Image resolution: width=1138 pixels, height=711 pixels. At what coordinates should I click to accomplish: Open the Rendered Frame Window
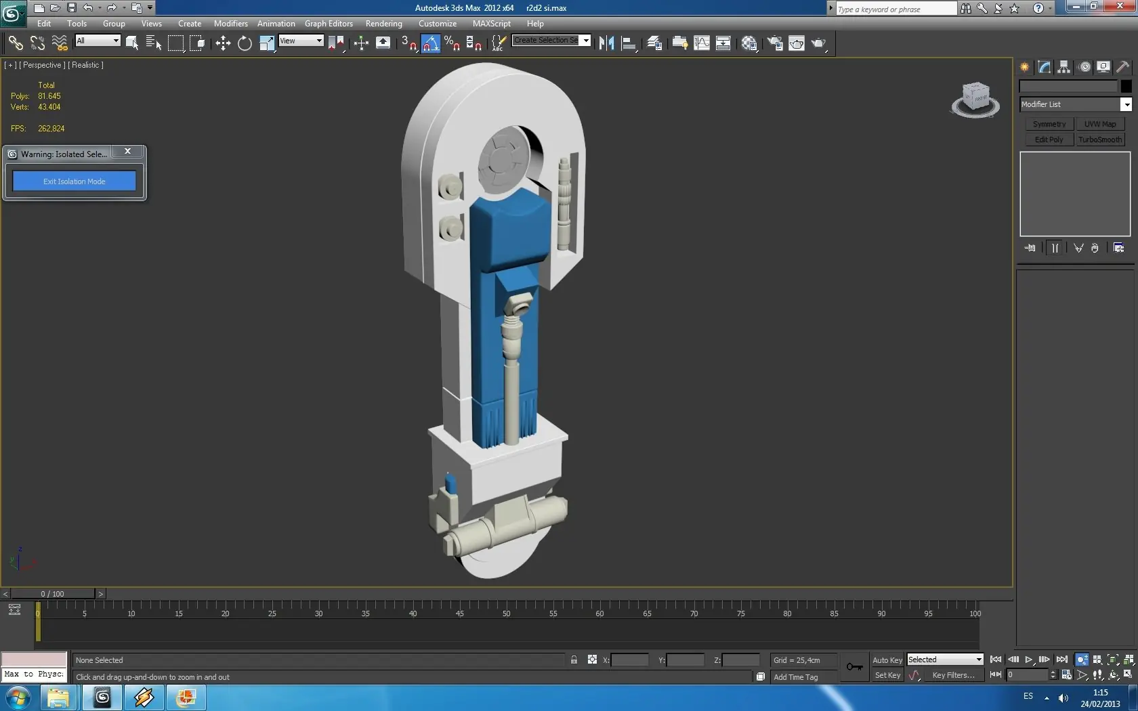(x=797, y=43)
